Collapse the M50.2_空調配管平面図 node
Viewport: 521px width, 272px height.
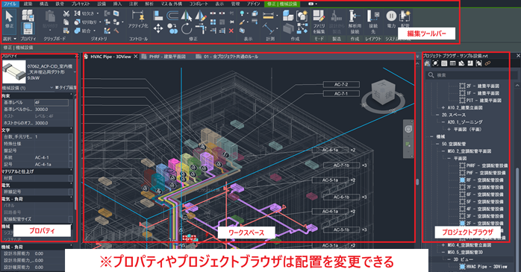(443, 151)
